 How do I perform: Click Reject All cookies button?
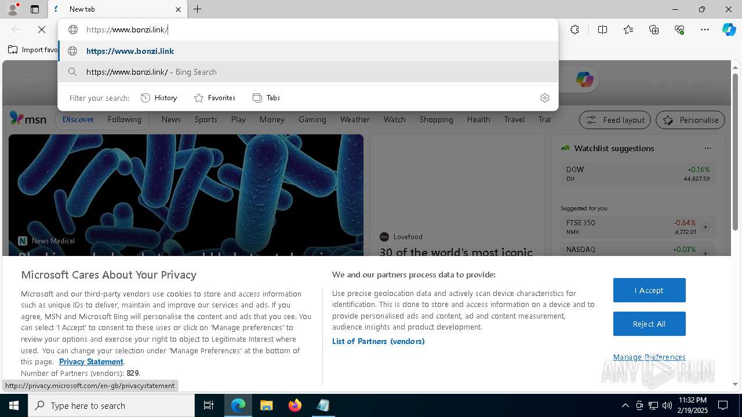649,324
